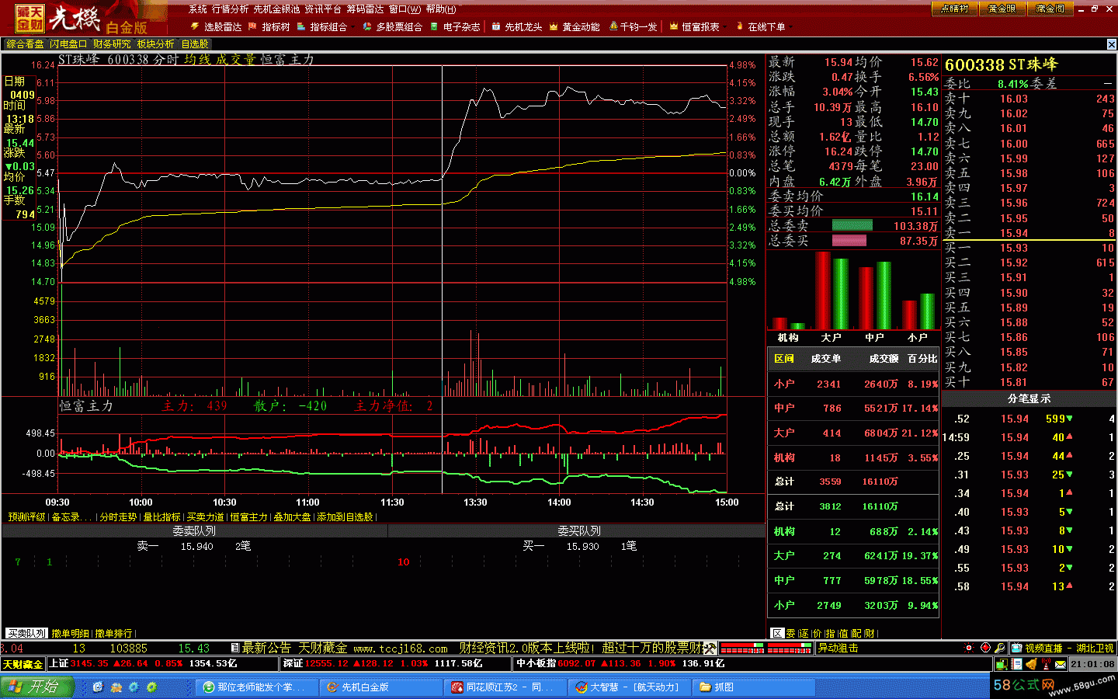The height and width of the screenshot is (699, 1118).
Task: Click the 委买队列 column header
Action: coord(578,530)
